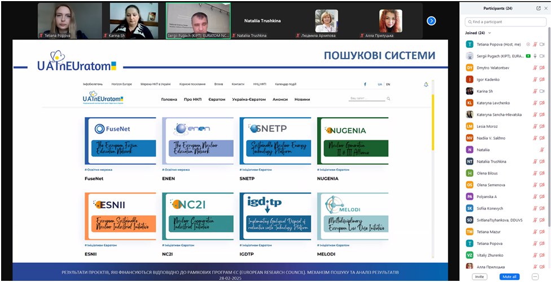Toggle Dmytro Yelatontsev's muted microphone
552x282 pixels.
pyautogui.click(x=535, y=68)
